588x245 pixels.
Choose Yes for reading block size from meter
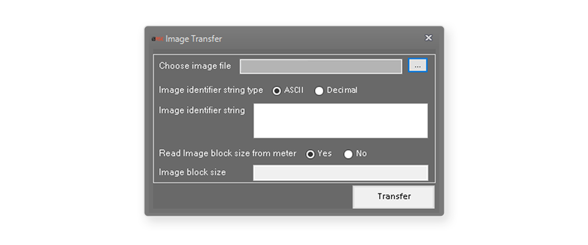click(x=310, y=154)
